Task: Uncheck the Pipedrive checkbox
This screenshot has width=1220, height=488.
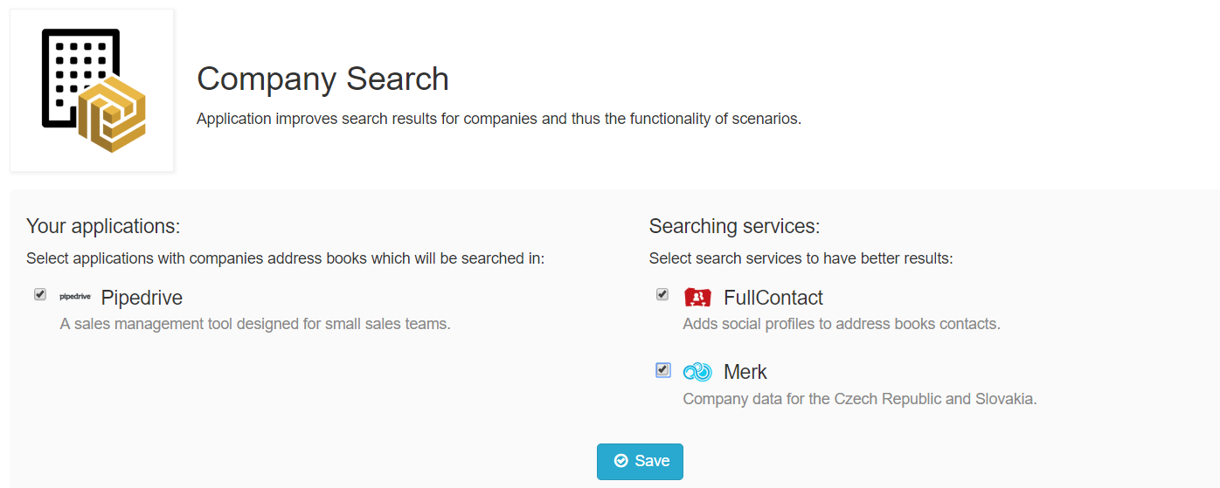Action: pyautogui.click(x=40, y=295)
